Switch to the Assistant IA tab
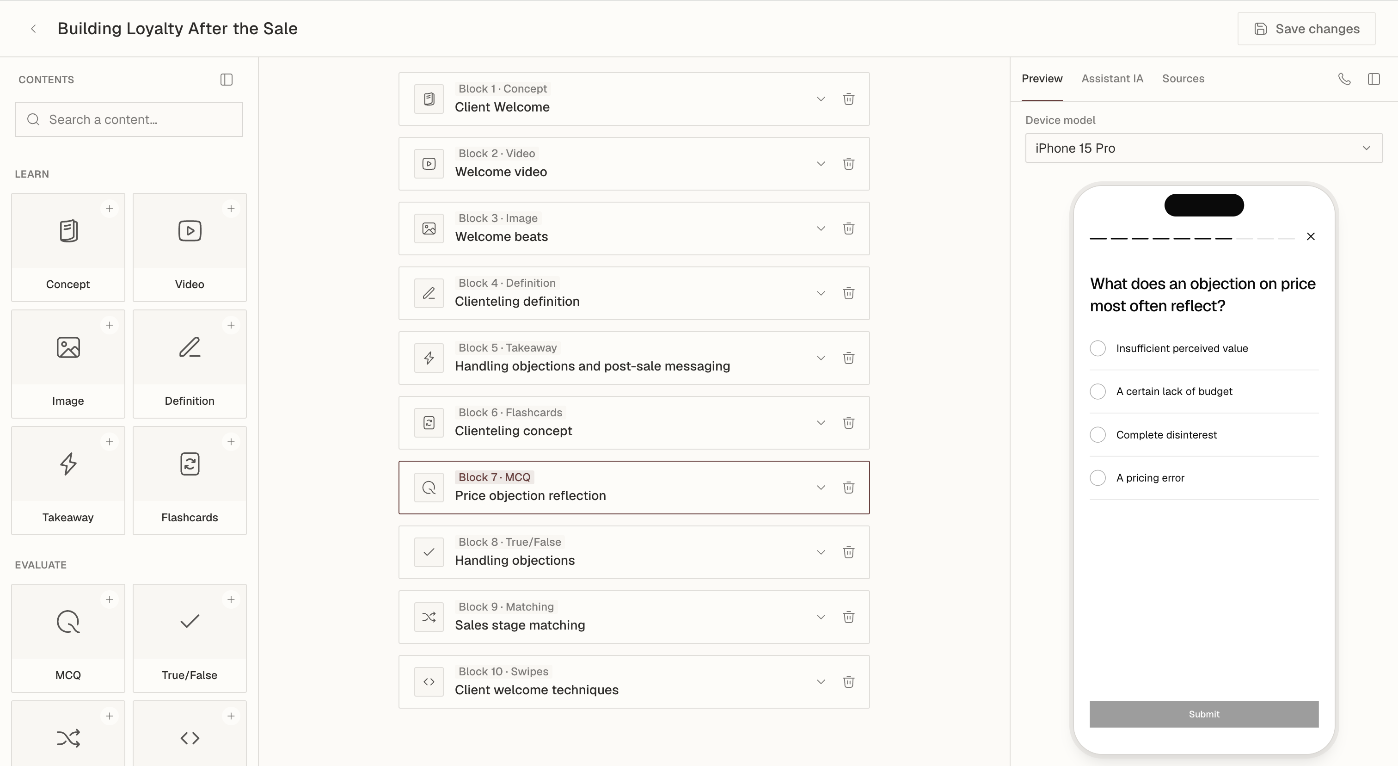1398x766 pixels. 1112,79
